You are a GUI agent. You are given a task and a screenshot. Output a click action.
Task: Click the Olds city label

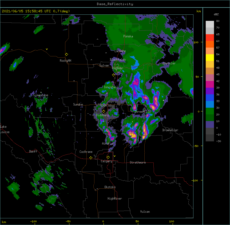click(104, 105)
